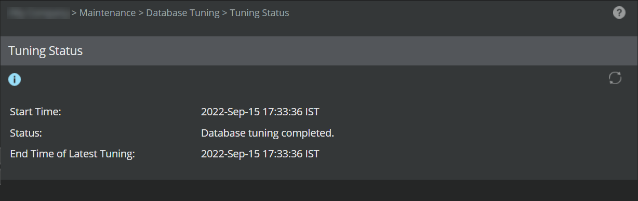Click the arrow separator before Tuning Status breadcrumb

(224, 13)
